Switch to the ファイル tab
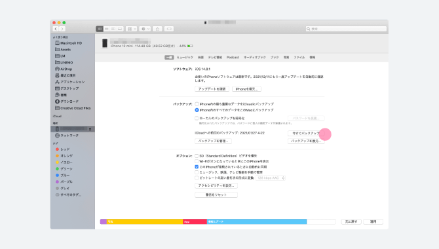Image resolution: width=439 pixels, height=249 pixels. tap(299, 58)
